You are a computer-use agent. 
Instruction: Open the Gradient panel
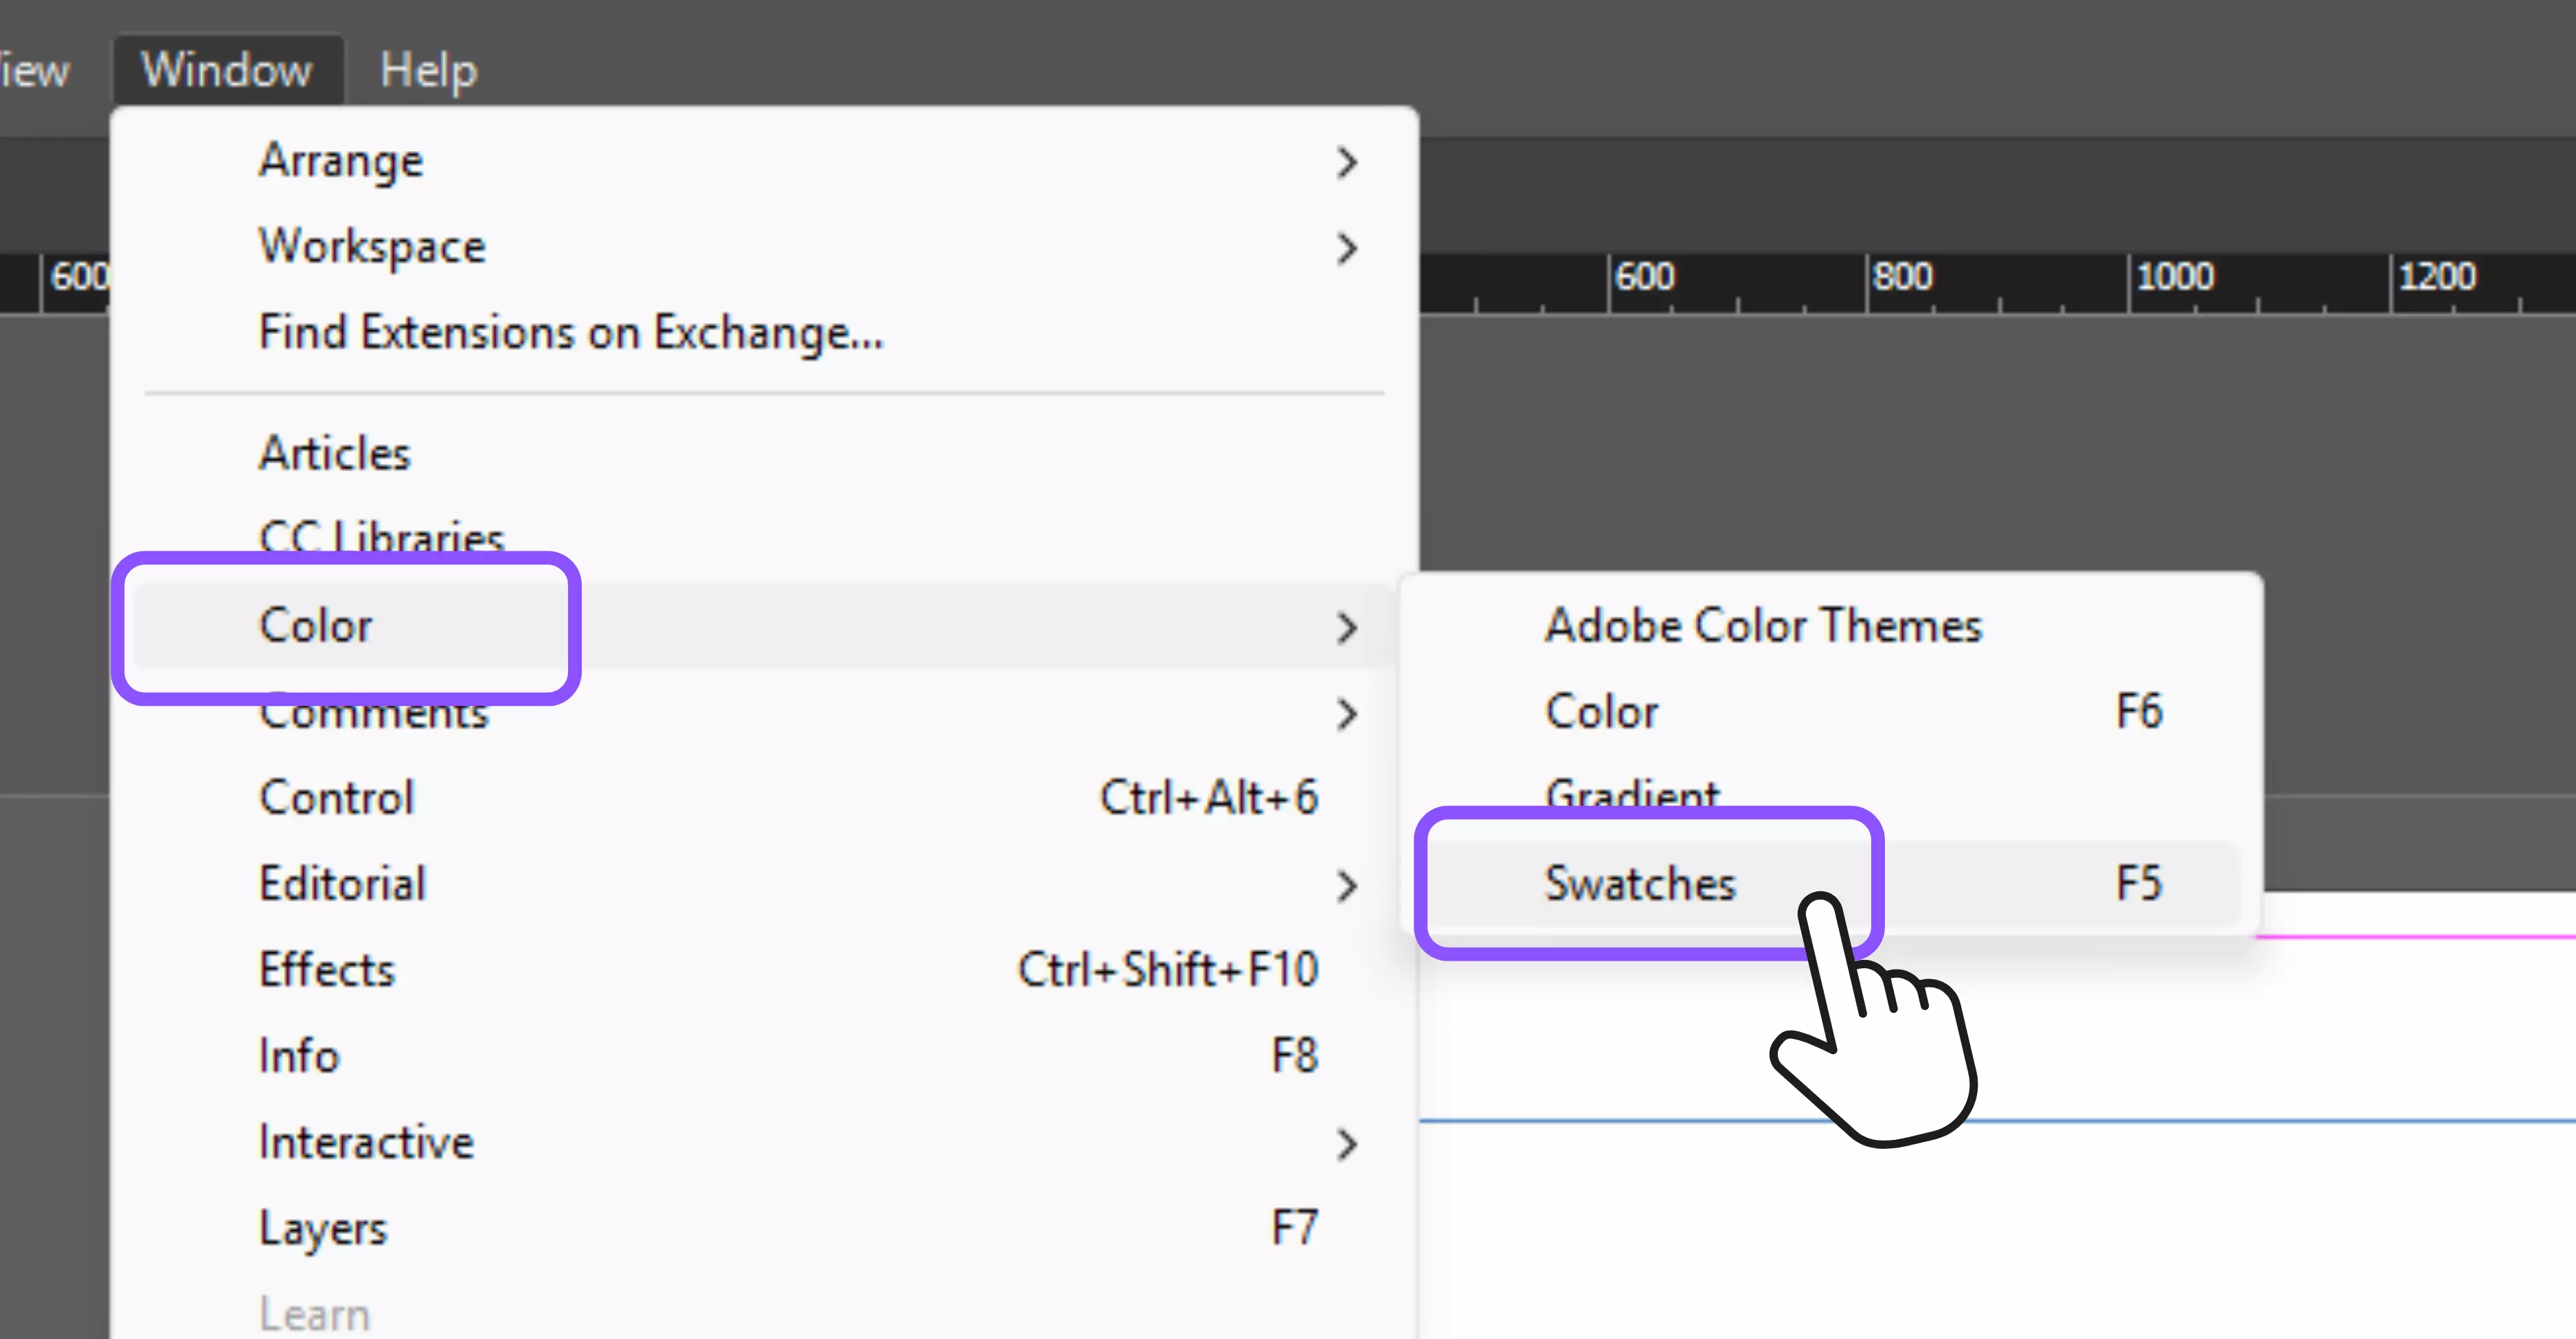(1632, 792)
